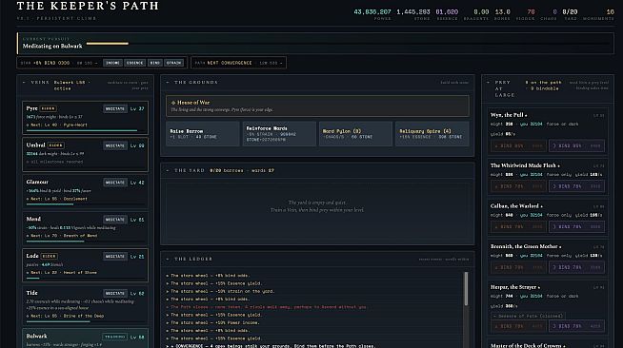623x348 pixels.
Task: Choose the Bind star wheel option
Action: click(155, 63)
